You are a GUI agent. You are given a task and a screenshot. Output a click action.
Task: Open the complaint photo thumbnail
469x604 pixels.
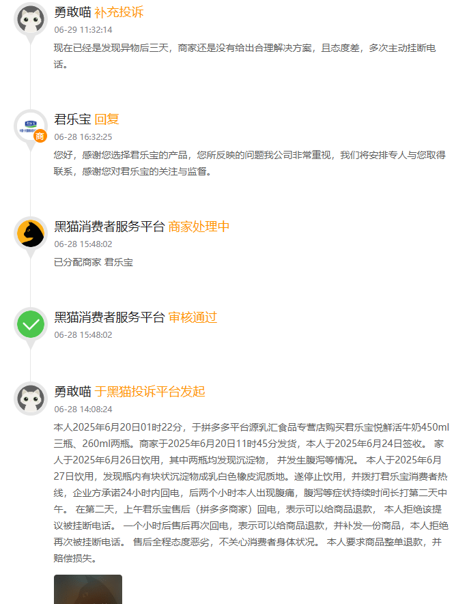[88, 590]
